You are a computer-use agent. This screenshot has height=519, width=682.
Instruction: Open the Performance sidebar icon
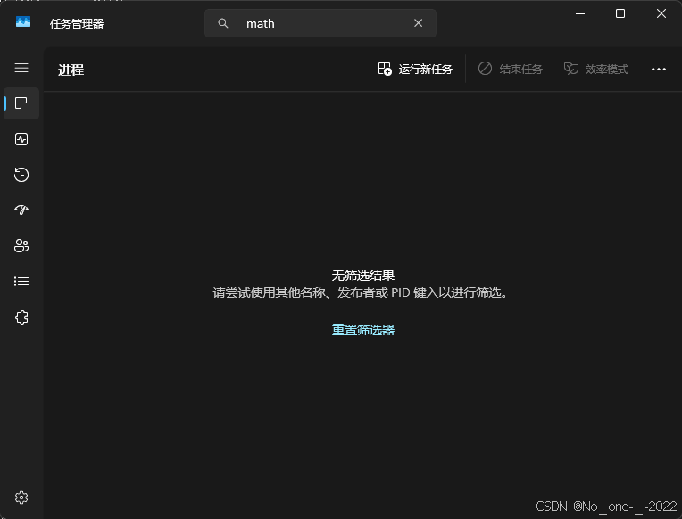click(21, 139)
